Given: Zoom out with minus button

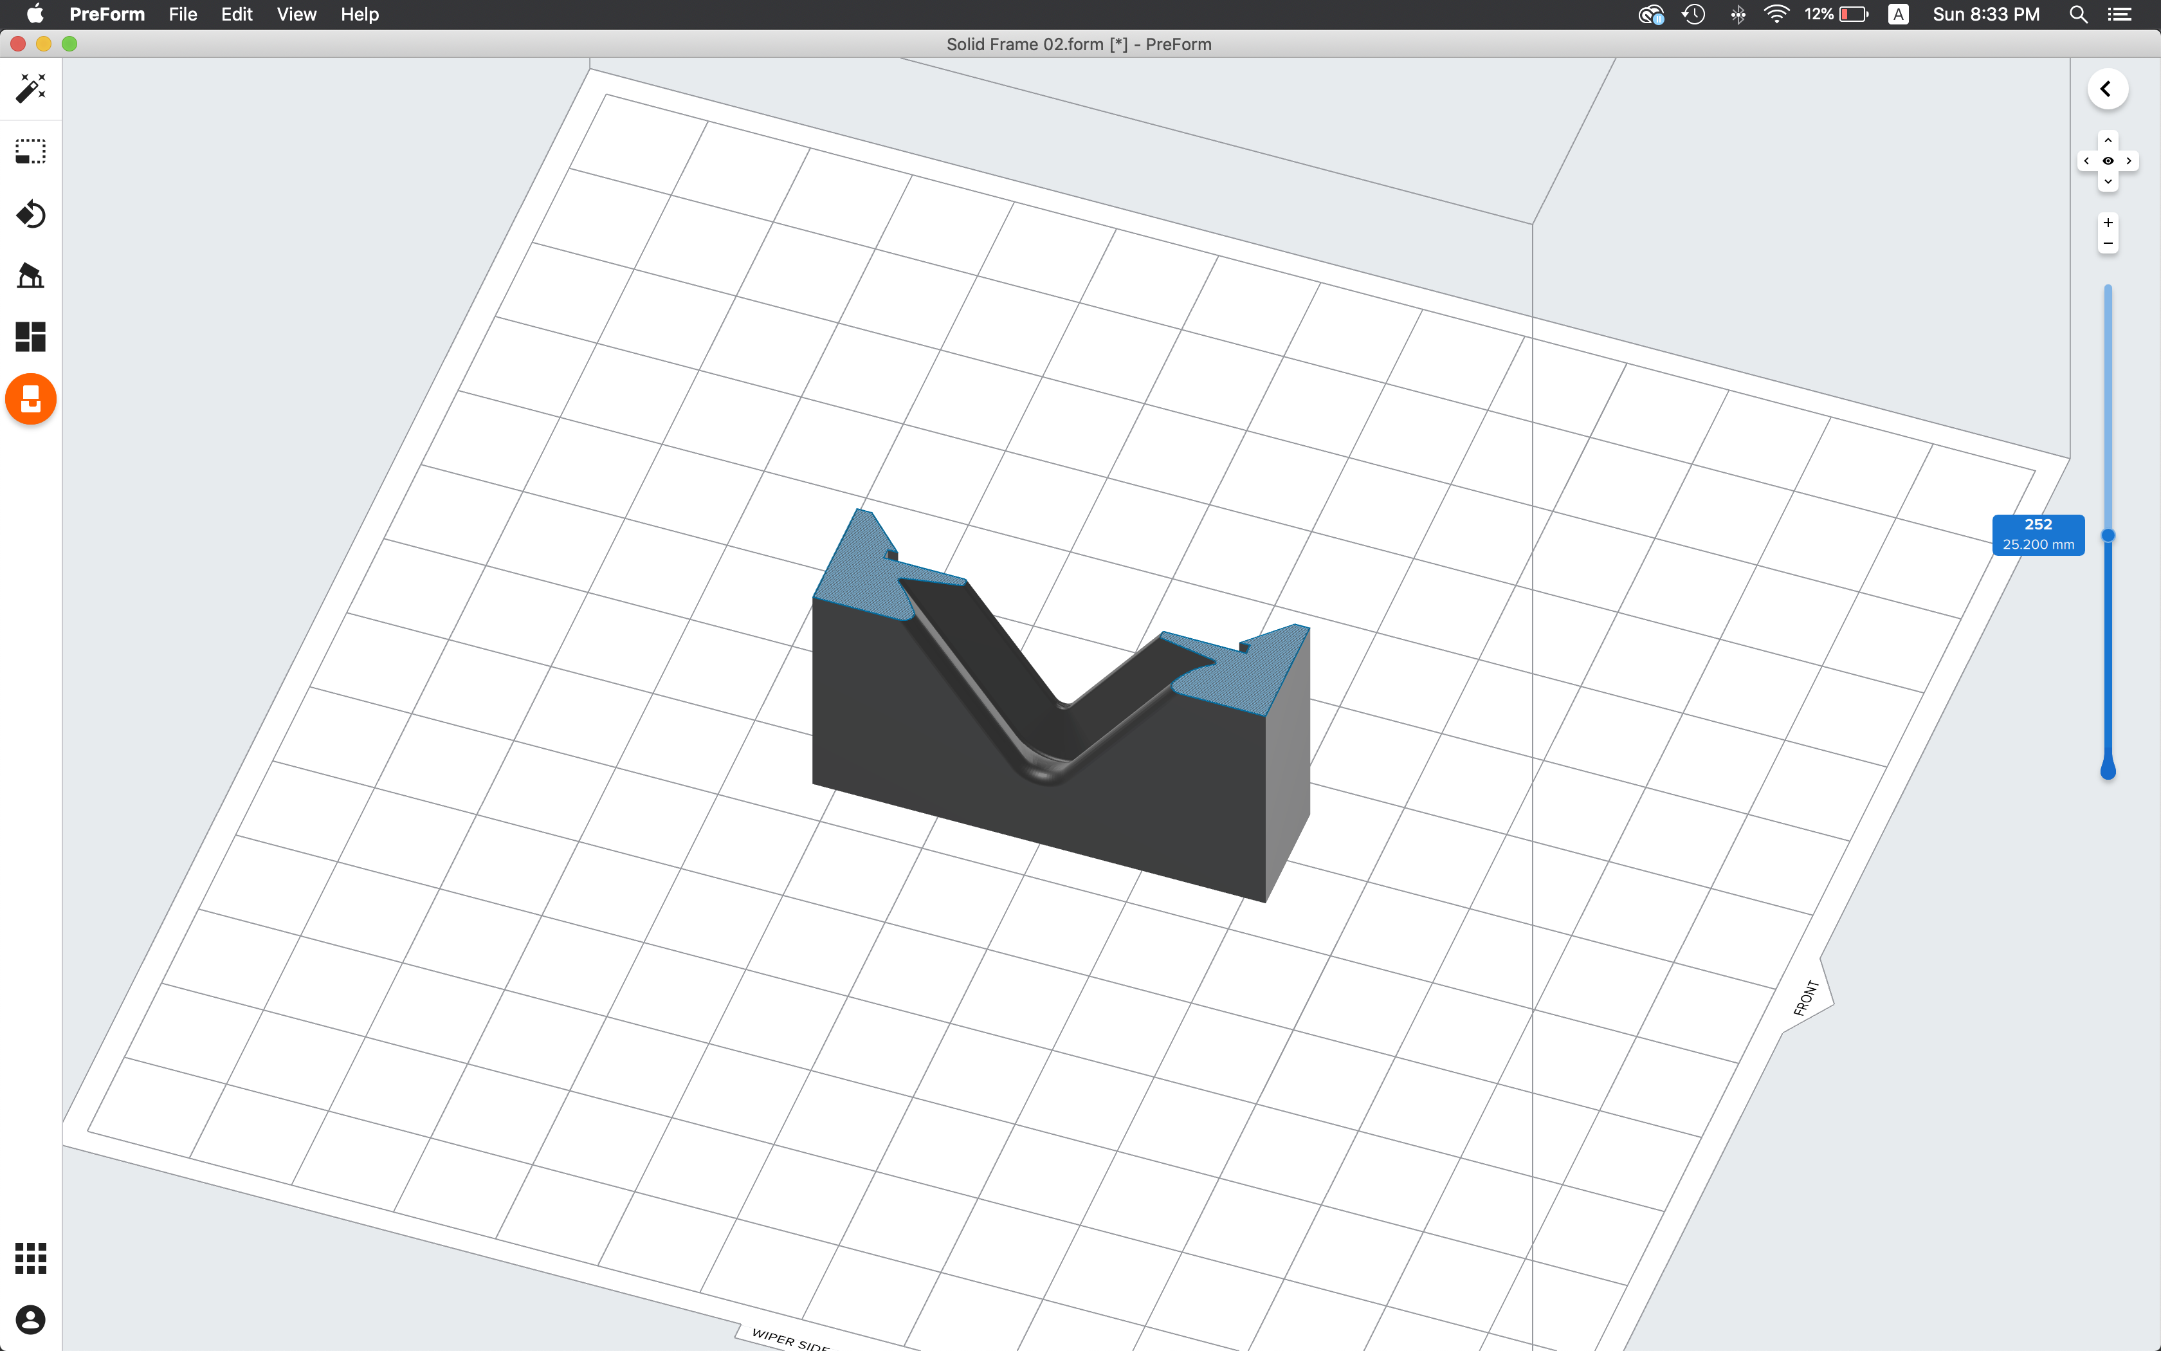Looking at the screenshot, I should click(x=2108, y=243).
